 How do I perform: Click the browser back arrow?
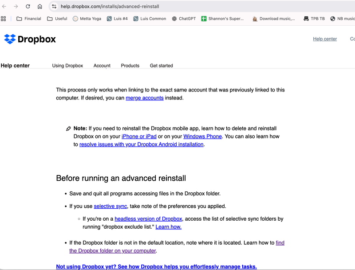[4, 6]
